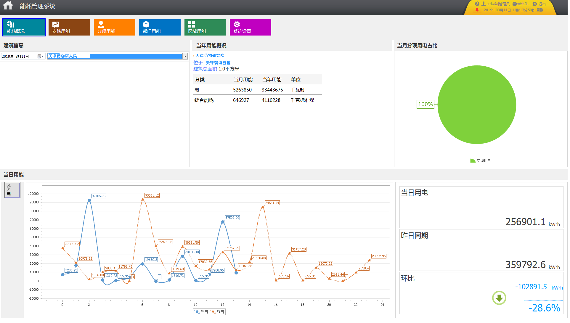Toggle 空调用电 pie legend entry
Viewport: 570px width, 323px height.
coord(481,160)
